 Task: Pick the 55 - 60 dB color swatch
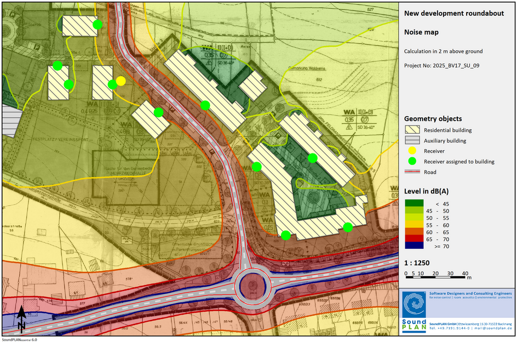pyautogui.click(x=413, y=224)
